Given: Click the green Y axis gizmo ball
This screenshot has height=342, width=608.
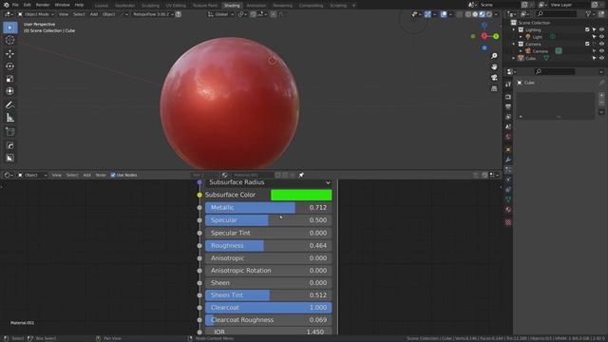Looking at the screenshot, I should click(x=496, y=36).
